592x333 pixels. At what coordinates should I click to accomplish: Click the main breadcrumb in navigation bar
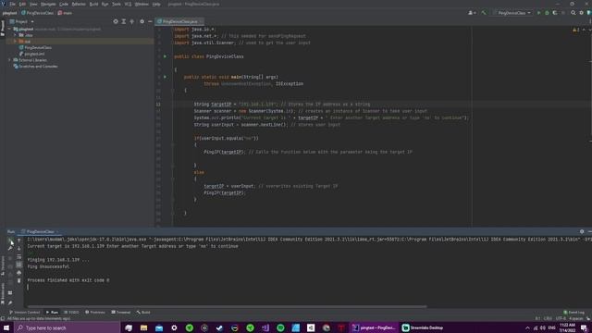pos(66,13)
